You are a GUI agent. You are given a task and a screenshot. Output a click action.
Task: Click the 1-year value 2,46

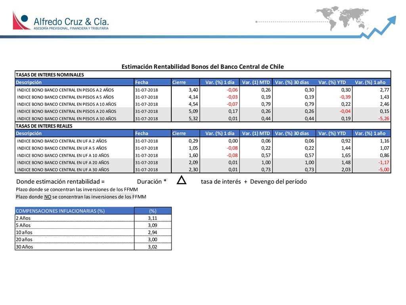pos(385,104)
